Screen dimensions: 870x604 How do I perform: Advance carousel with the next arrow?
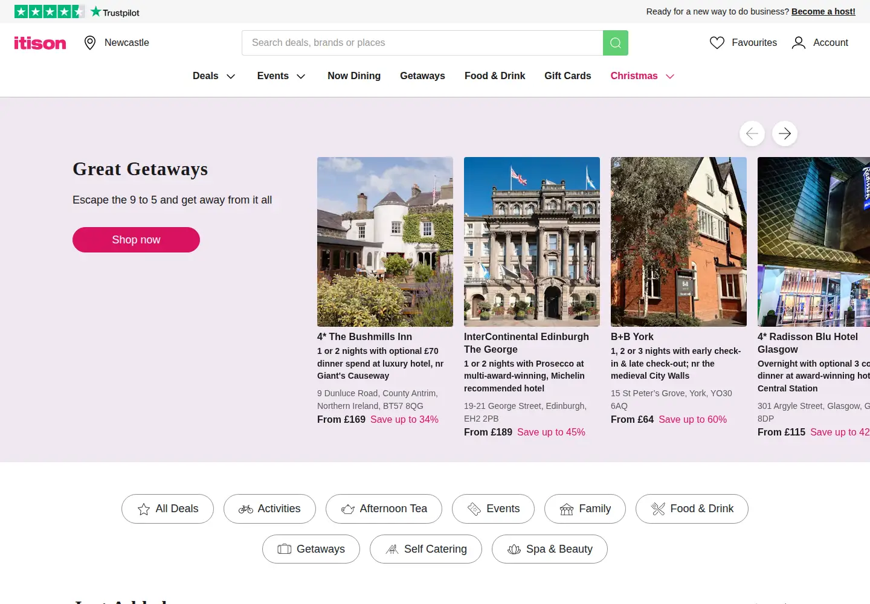(785, 133)
